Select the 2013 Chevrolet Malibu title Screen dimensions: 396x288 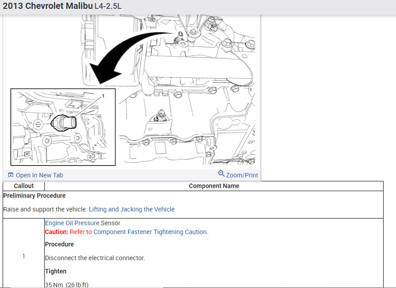pyautogui.click(x=48, y=6)
